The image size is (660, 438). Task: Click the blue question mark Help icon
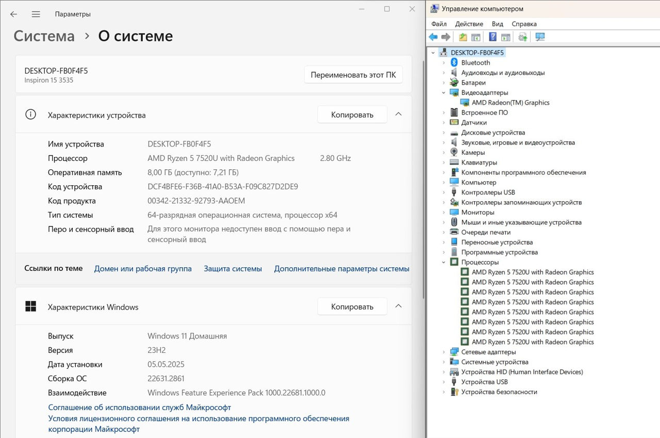coord(493,37)
